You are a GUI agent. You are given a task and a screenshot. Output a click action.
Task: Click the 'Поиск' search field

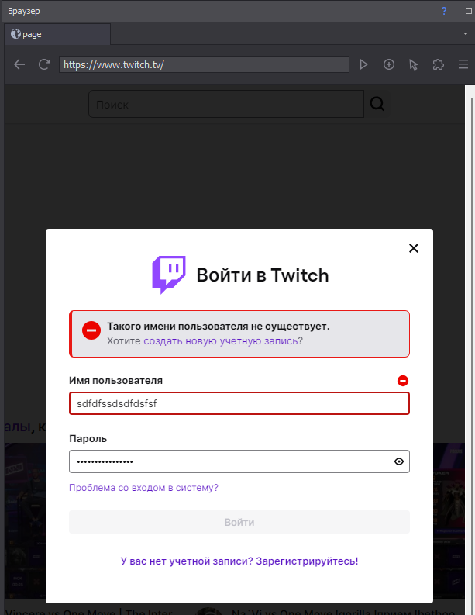pos(226,104)
